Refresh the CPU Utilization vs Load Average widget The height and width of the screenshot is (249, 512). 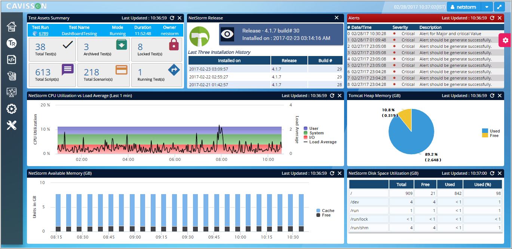coord(332,96)
